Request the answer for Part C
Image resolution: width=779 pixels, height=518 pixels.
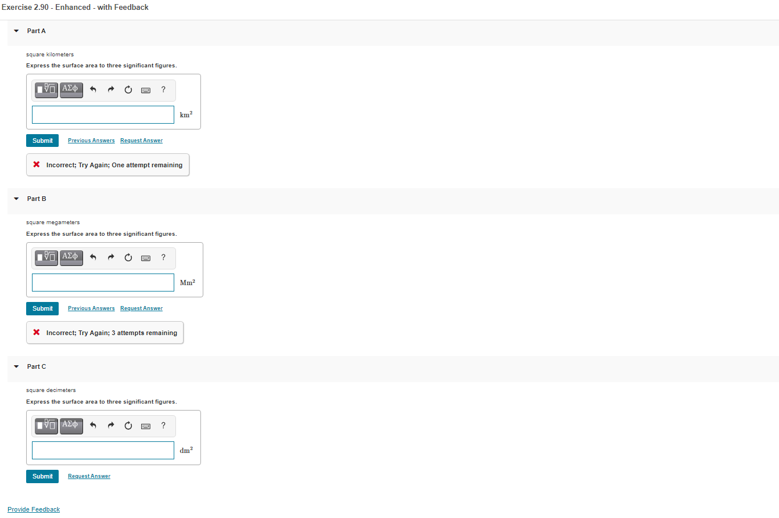[89, 476]
